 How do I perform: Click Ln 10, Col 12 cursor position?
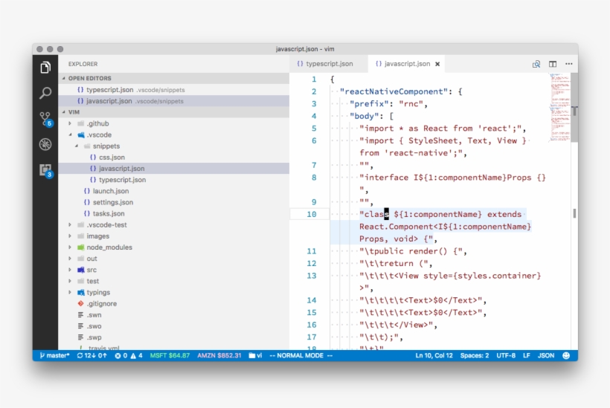point(434,355)
